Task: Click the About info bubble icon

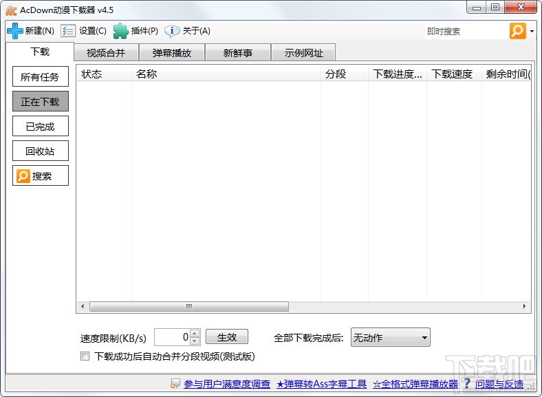Action: [x=172, y=31]
